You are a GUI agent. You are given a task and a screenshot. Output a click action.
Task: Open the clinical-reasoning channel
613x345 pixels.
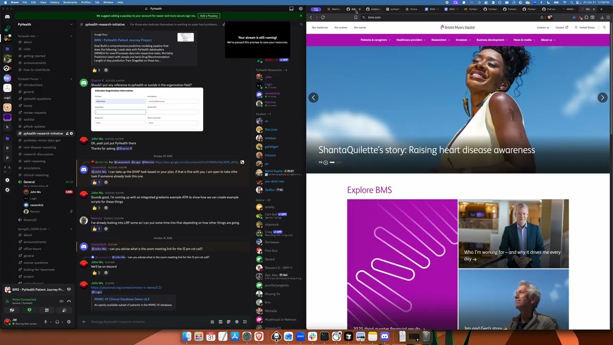pos(36,175)
